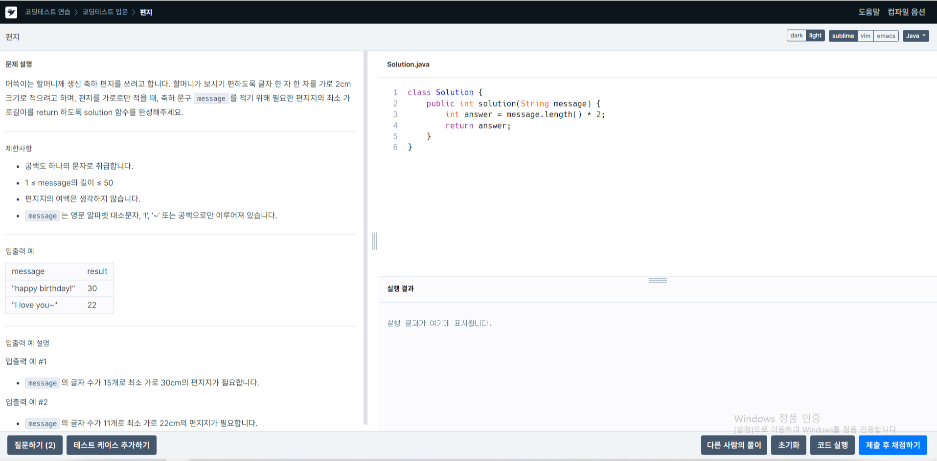The height and width of the screenshot is (461, 937).
Task: Switch keybinding to vim mode
Action: tap(865, 35)
